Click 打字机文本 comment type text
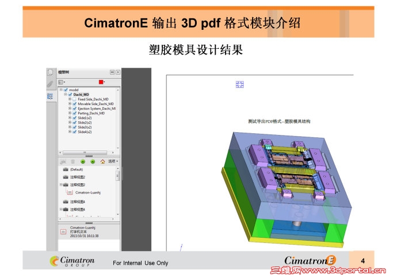The image size is (397, 278). (78, 231)
